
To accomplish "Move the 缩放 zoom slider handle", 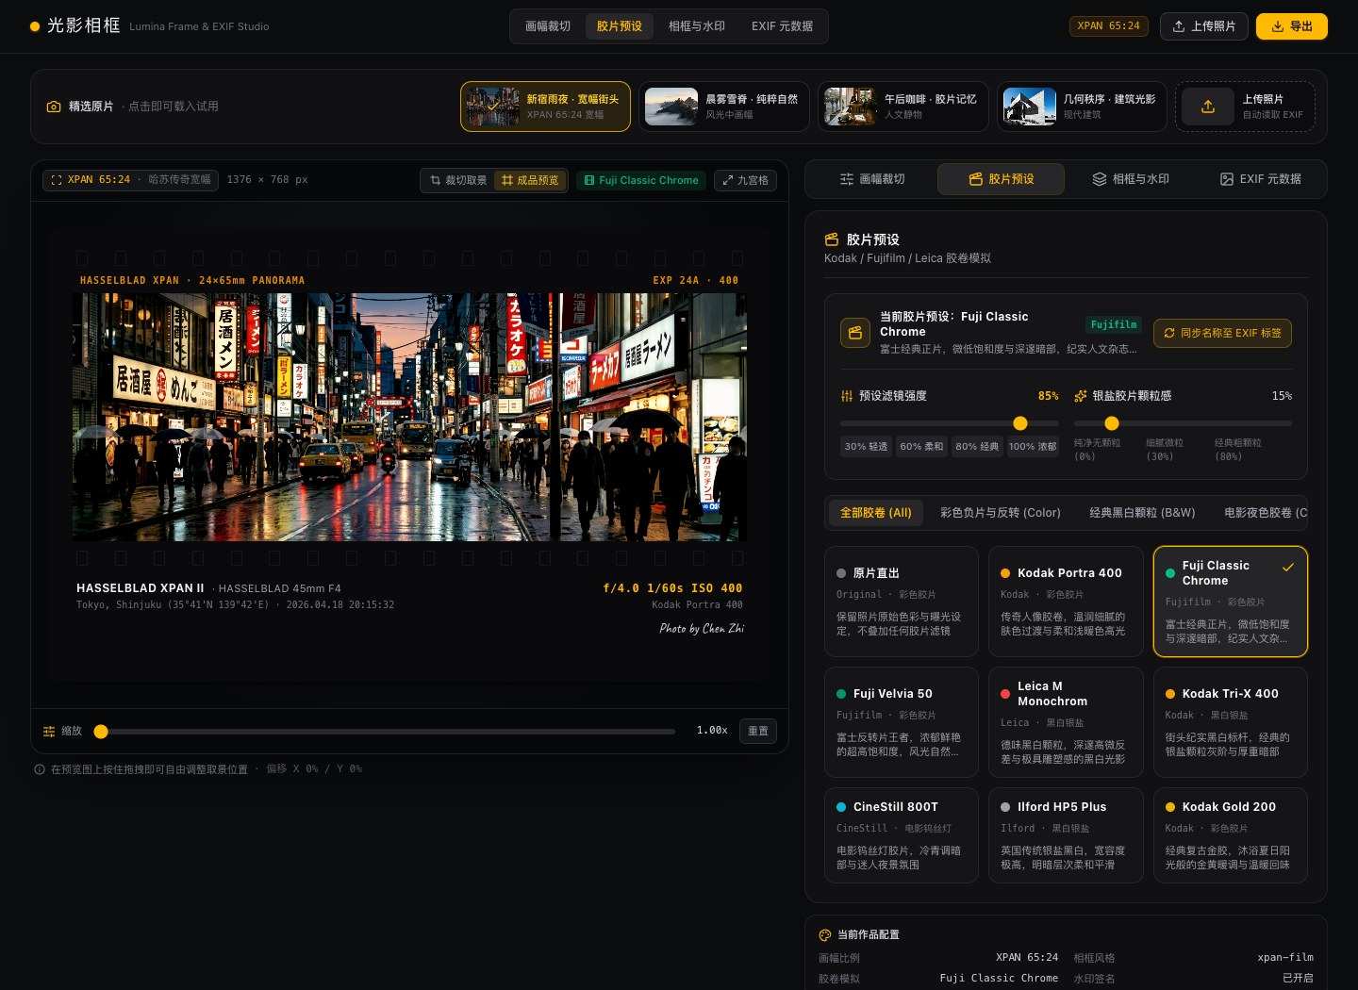I will (x=101, y=732).
